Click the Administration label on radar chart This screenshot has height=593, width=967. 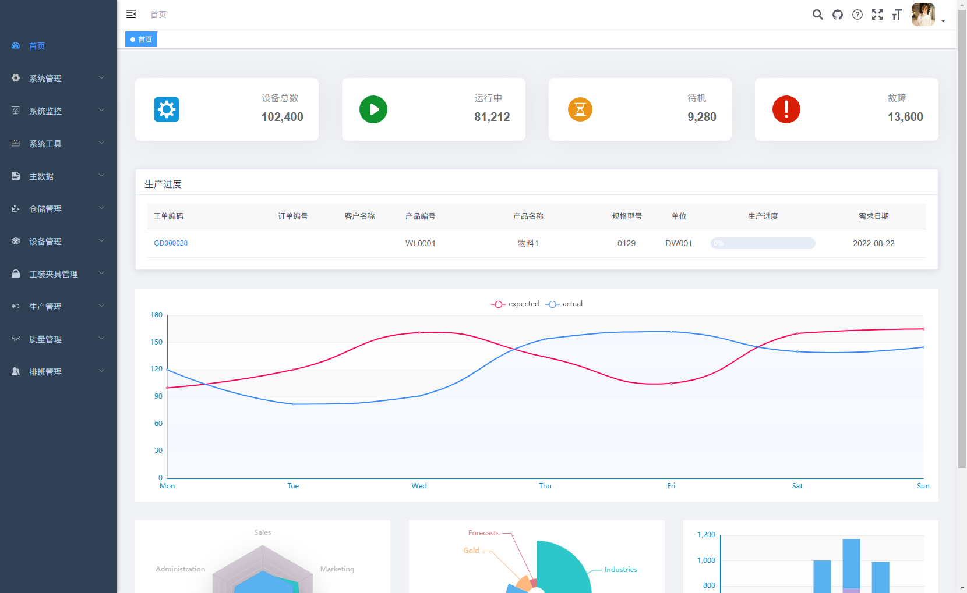[181, 569]
